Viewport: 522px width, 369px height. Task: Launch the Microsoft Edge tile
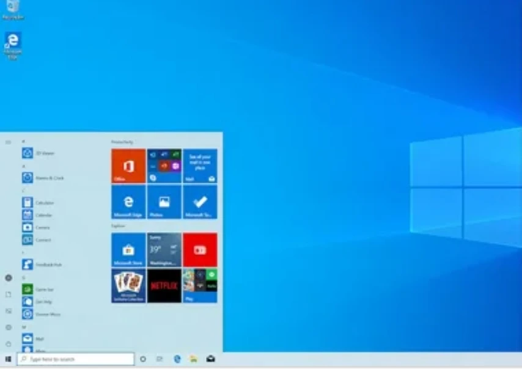point(128,202)
